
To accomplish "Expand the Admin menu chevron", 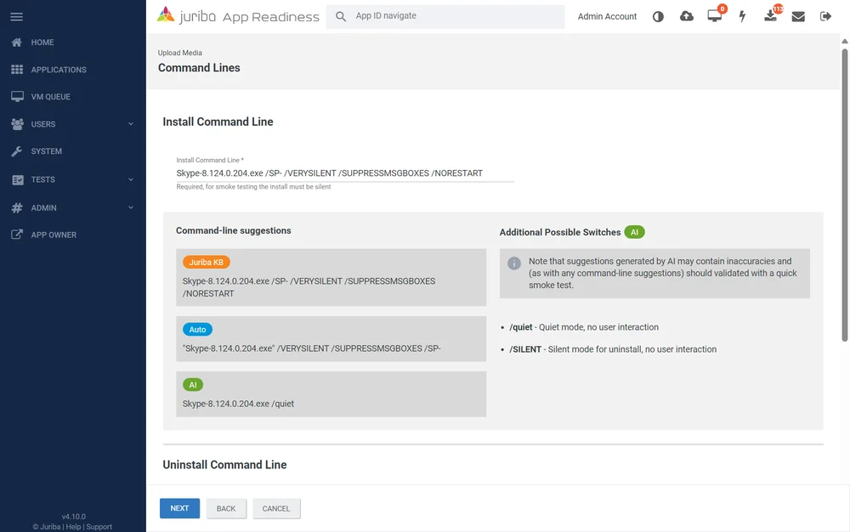I will 131,207.
